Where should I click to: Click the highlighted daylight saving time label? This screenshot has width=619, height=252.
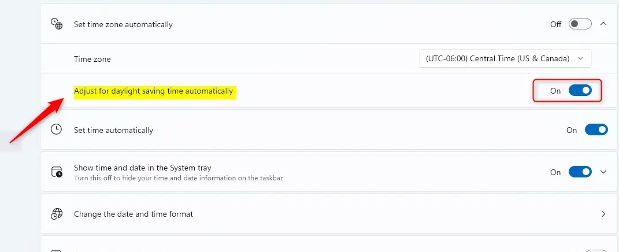[154, 91]
